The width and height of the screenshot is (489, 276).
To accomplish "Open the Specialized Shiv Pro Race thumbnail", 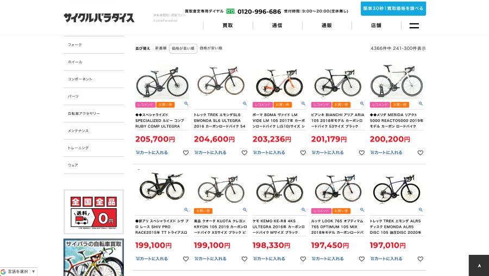I will click(x=162, y=187).
